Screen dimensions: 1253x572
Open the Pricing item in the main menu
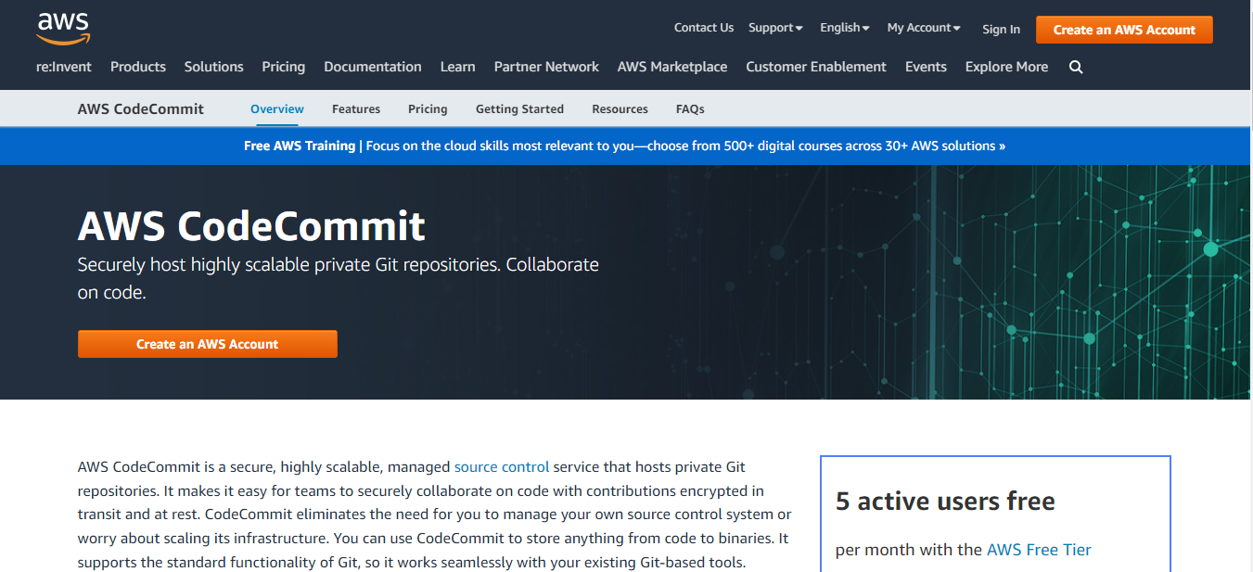[x=284, y=67]
